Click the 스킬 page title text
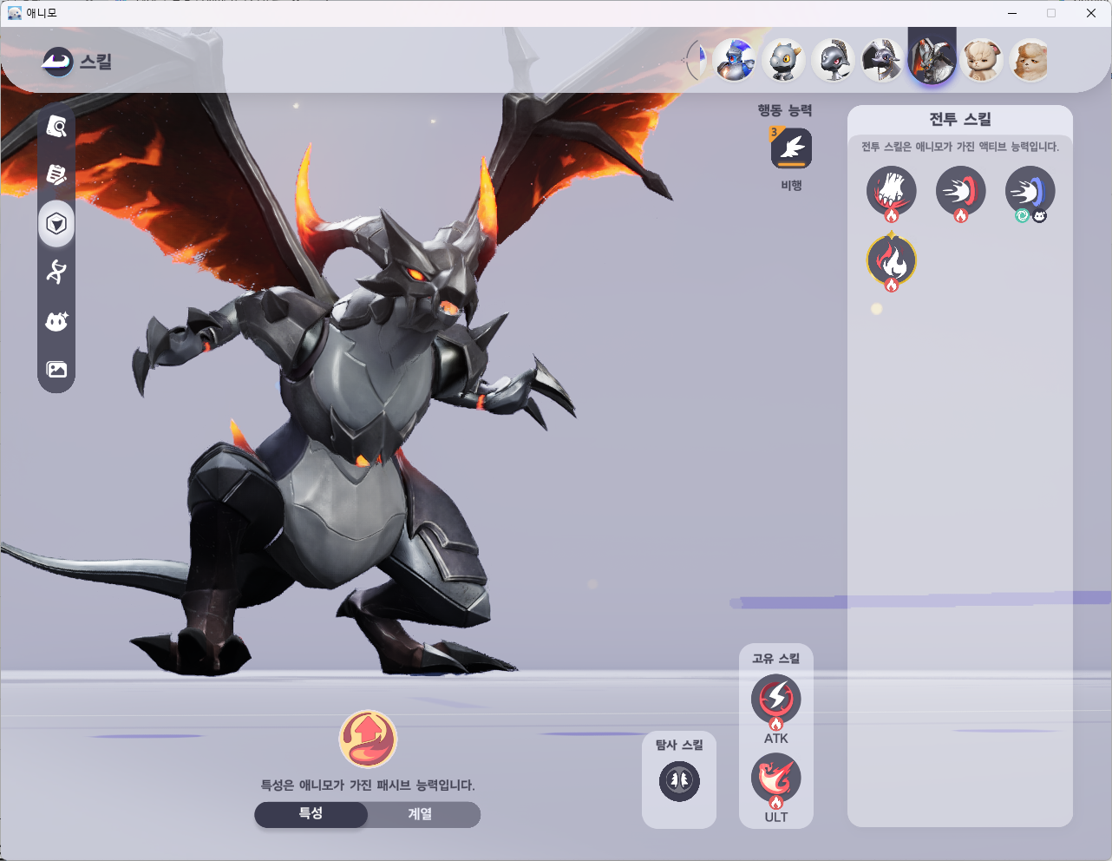The image size is (1112, 861). click(96, 62)
